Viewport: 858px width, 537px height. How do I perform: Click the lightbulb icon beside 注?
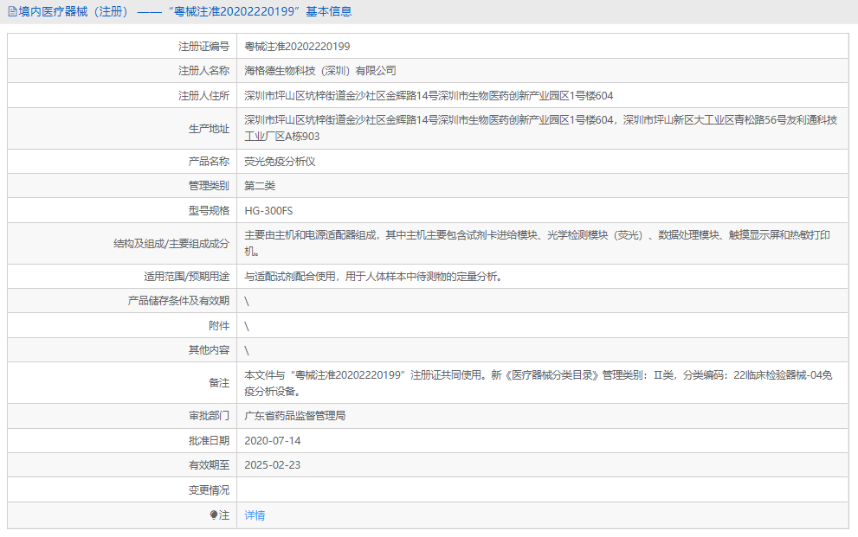coord(216,515)
